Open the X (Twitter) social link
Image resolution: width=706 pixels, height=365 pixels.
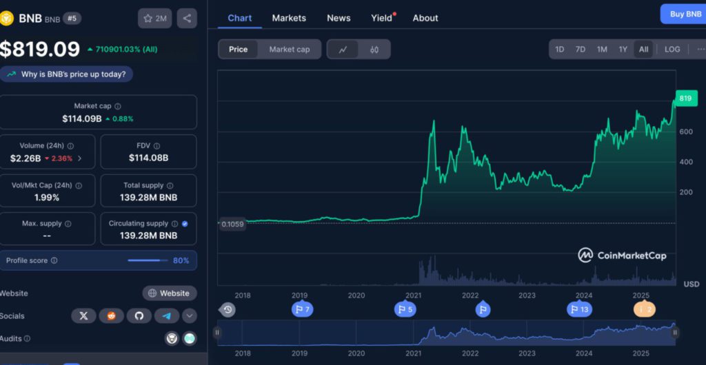(83, 315)
